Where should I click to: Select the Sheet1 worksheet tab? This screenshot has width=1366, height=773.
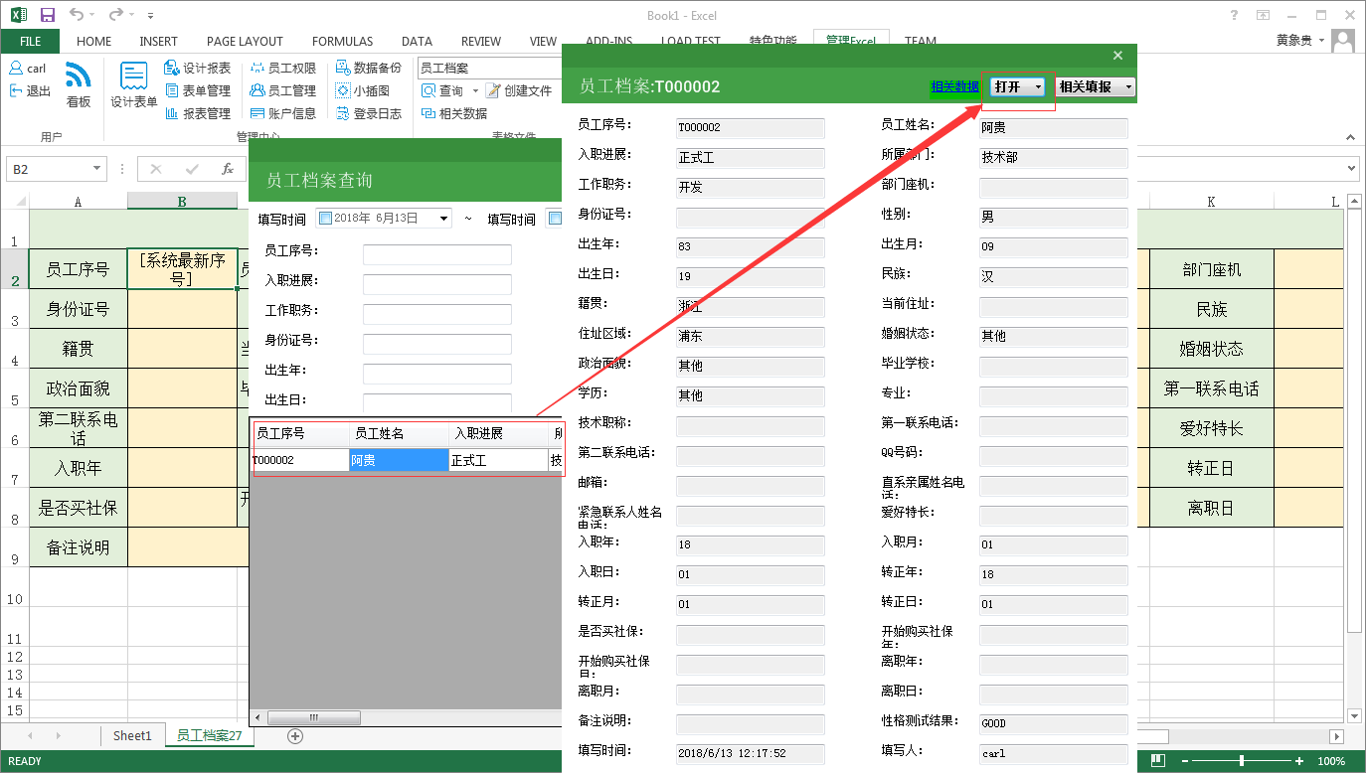(x=132, y=736)
